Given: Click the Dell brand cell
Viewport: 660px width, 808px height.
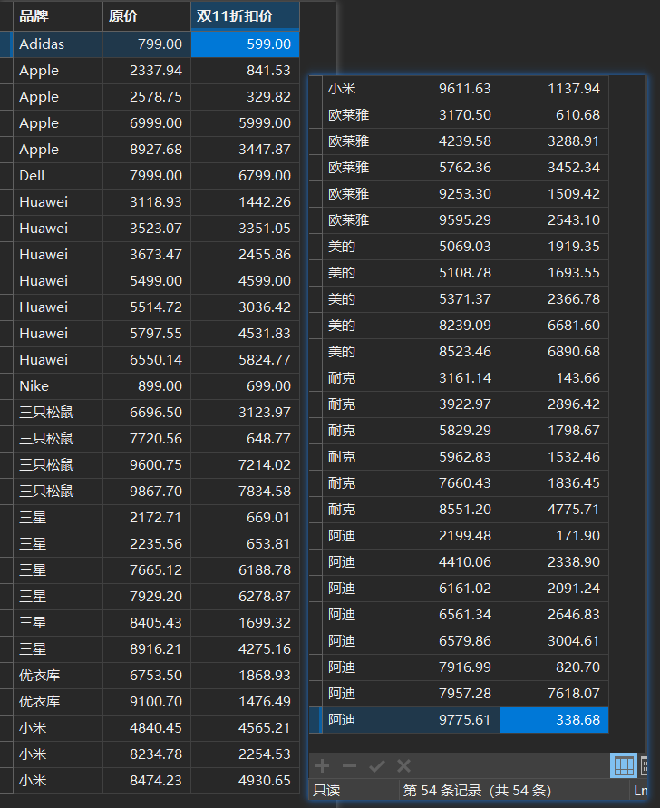Looking at the screenshot, I should pos(58,176).
